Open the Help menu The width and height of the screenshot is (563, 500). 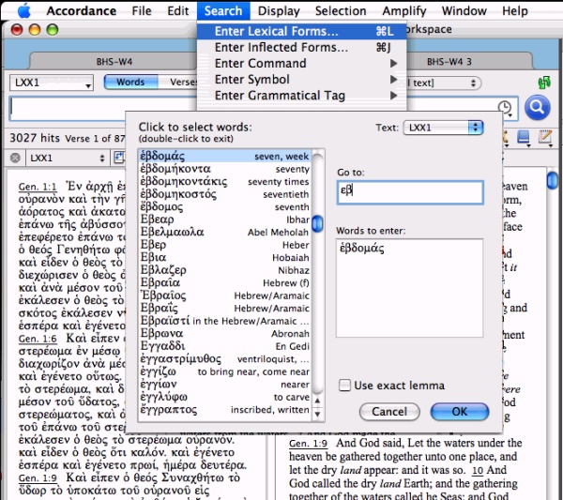pyautogui.click(x=515, y=10)
